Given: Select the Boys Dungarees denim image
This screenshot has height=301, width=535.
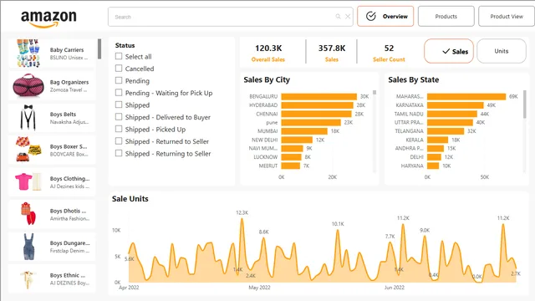Looking at the screenshot, I should coord(28,247).
